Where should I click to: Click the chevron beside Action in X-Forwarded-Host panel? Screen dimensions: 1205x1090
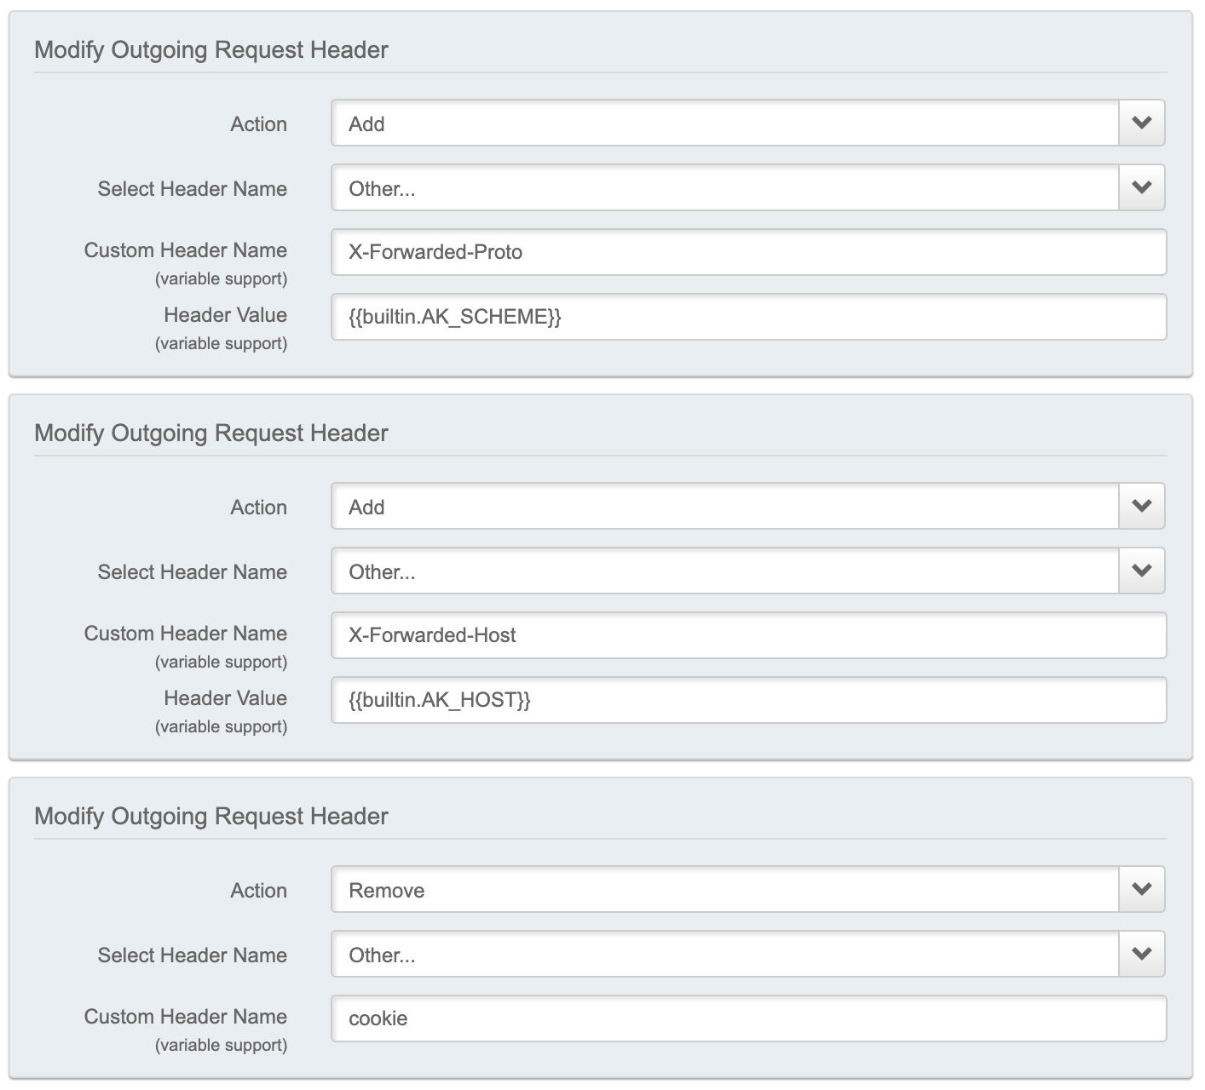click(x=1141, y=506)
